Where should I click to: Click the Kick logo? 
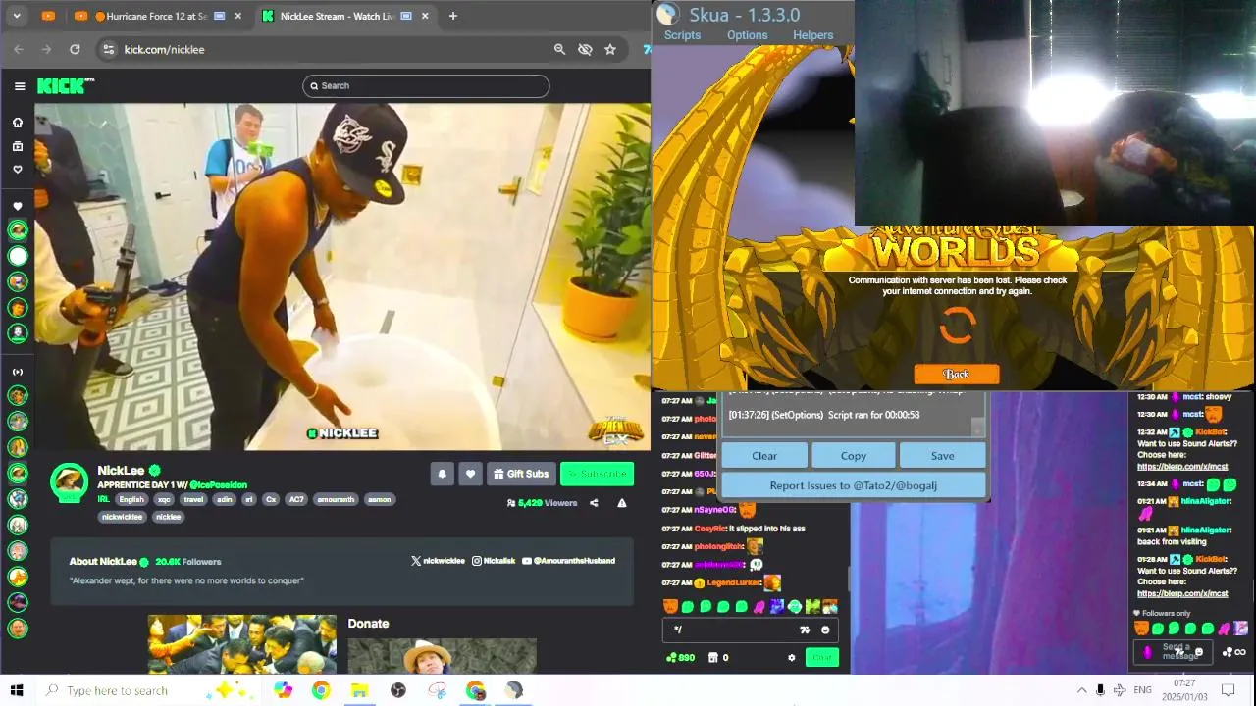(x=65, y=86)
